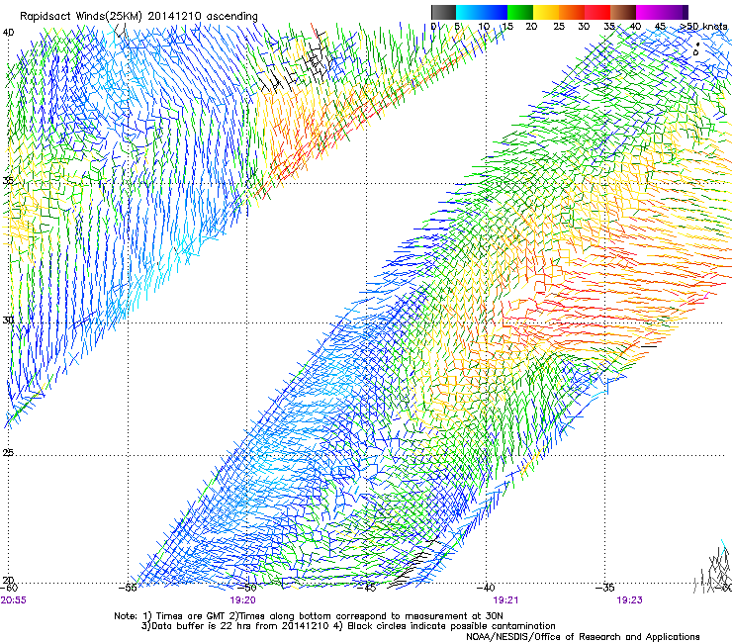Image resolution: width=732 pixels, height=643 pixels.
Task: Click the orange 25-30 knots legend segment
Action: 572,12
